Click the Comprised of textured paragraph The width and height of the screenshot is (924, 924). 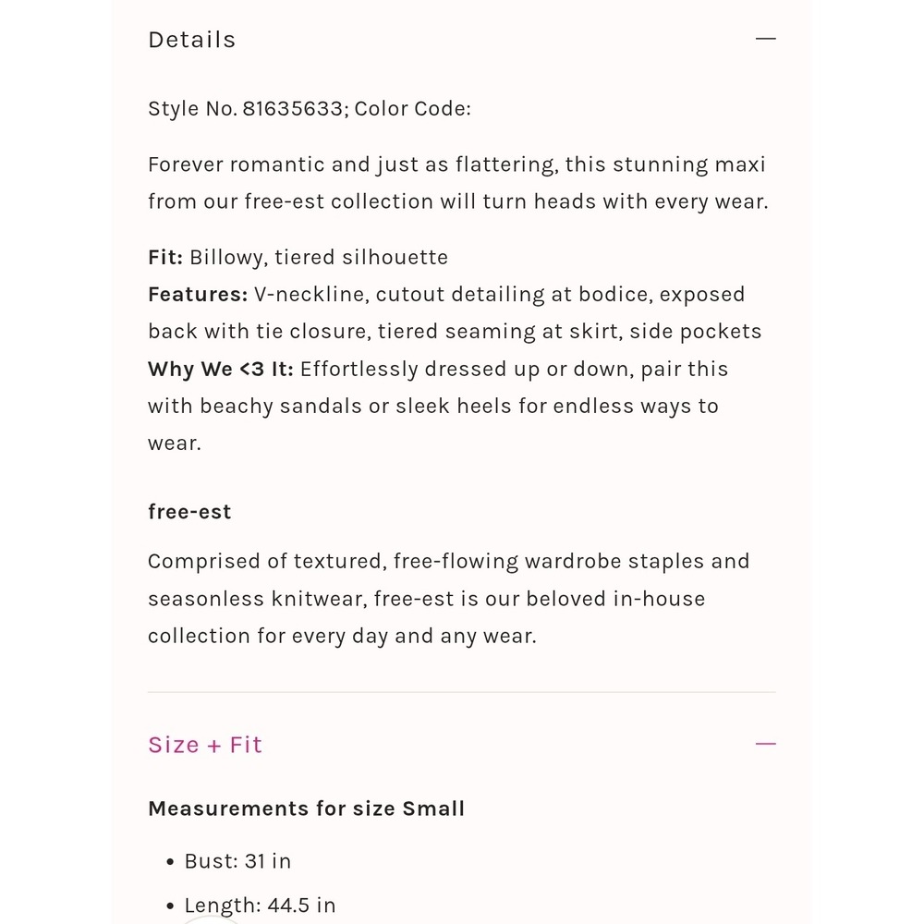449,599
